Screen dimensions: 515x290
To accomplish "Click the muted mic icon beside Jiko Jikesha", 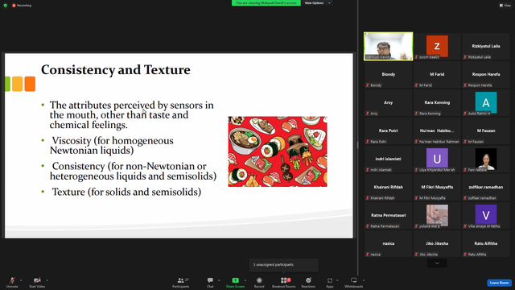I will coord(417,255).
